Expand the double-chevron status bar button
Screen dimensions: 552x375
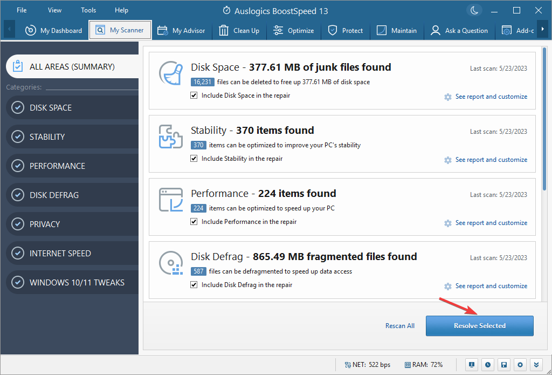point(536,365)
